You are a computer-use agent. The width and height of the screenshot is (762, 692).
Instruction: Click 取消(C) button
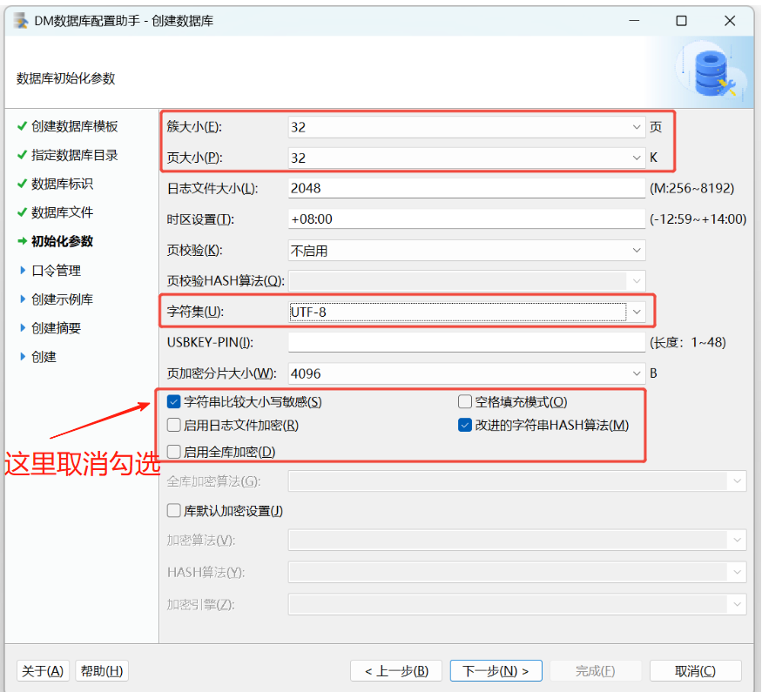pos(696,671)
